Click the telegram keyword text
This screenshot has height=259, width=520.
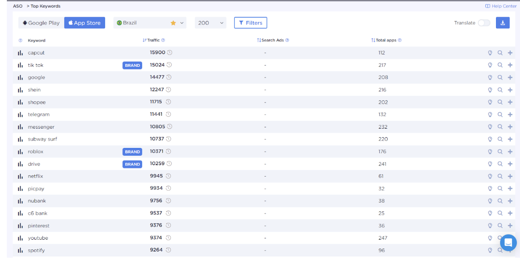(39, 114)
